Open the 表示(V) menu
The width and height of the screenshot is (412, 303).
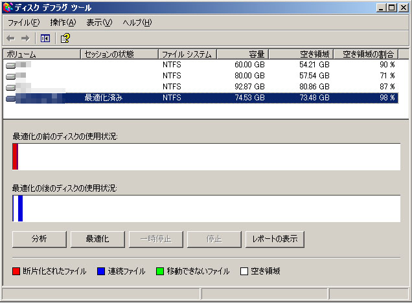pyautogui.click(x=99, y=23)
